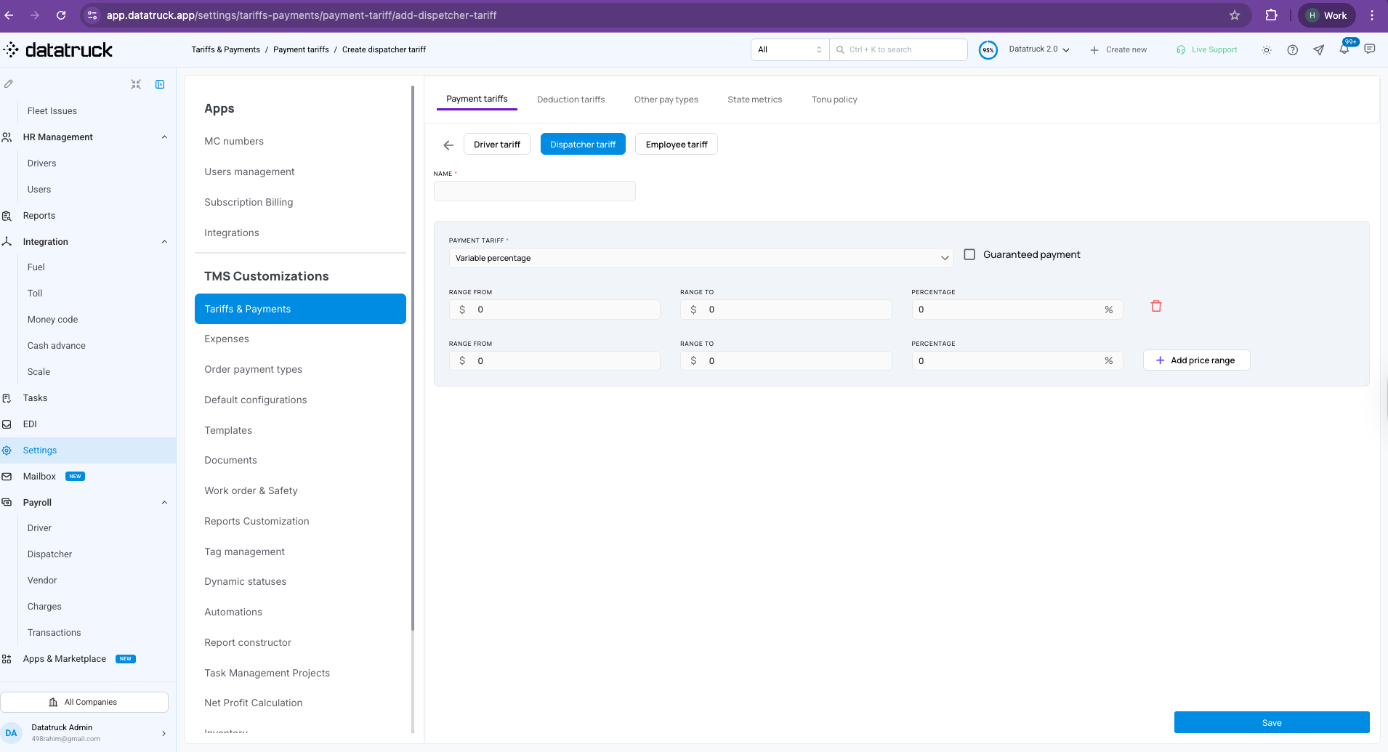Select the Employee tariff button

tap(677, 145)
